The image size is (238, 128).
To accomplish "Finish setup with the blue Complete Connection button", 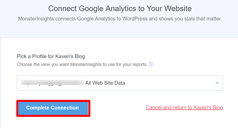I will [x=53, y=108].
